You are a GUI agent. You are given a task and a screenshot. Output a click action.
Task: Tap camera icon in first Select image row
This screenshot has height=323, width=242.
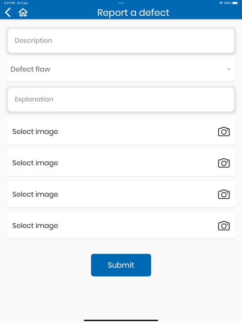pos(224,132)
